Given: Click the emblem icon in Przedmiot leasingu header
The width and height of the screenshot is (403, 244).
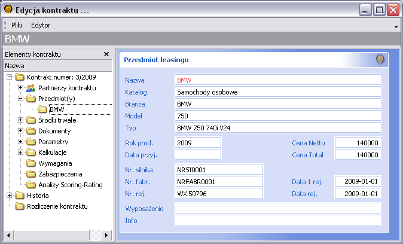Looking at the screenshot, I should pyautogui.click(x=380, y=59).
